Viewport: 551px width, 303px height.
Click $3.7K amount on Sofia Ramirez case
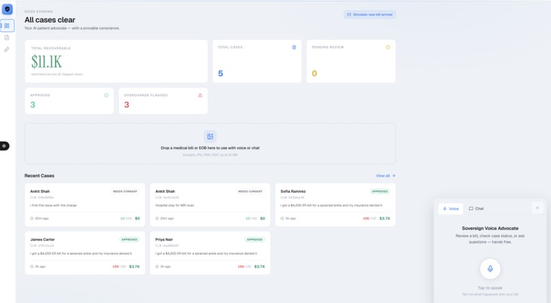coord(385,218)
